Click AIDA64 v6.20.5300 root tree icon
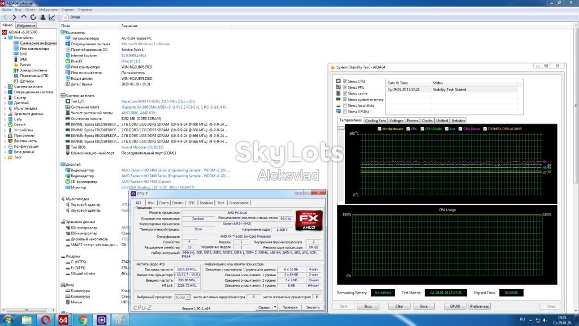Screen dimensions: 579x326 point(5,32)
